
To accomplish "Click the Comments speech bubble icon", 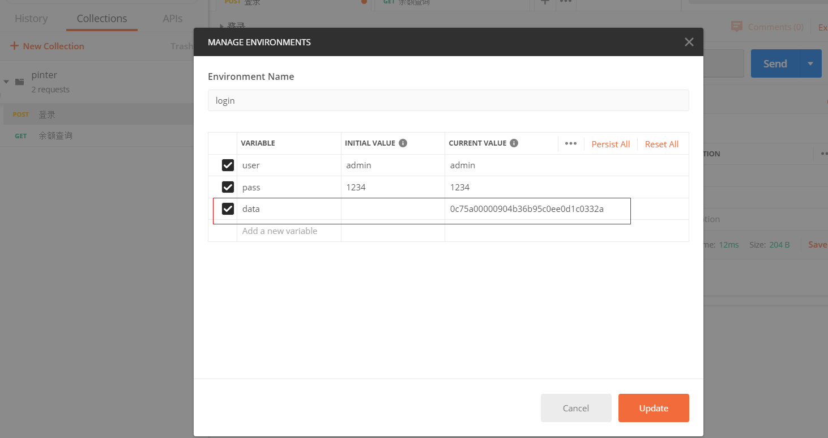I will [x=736, y=27].
